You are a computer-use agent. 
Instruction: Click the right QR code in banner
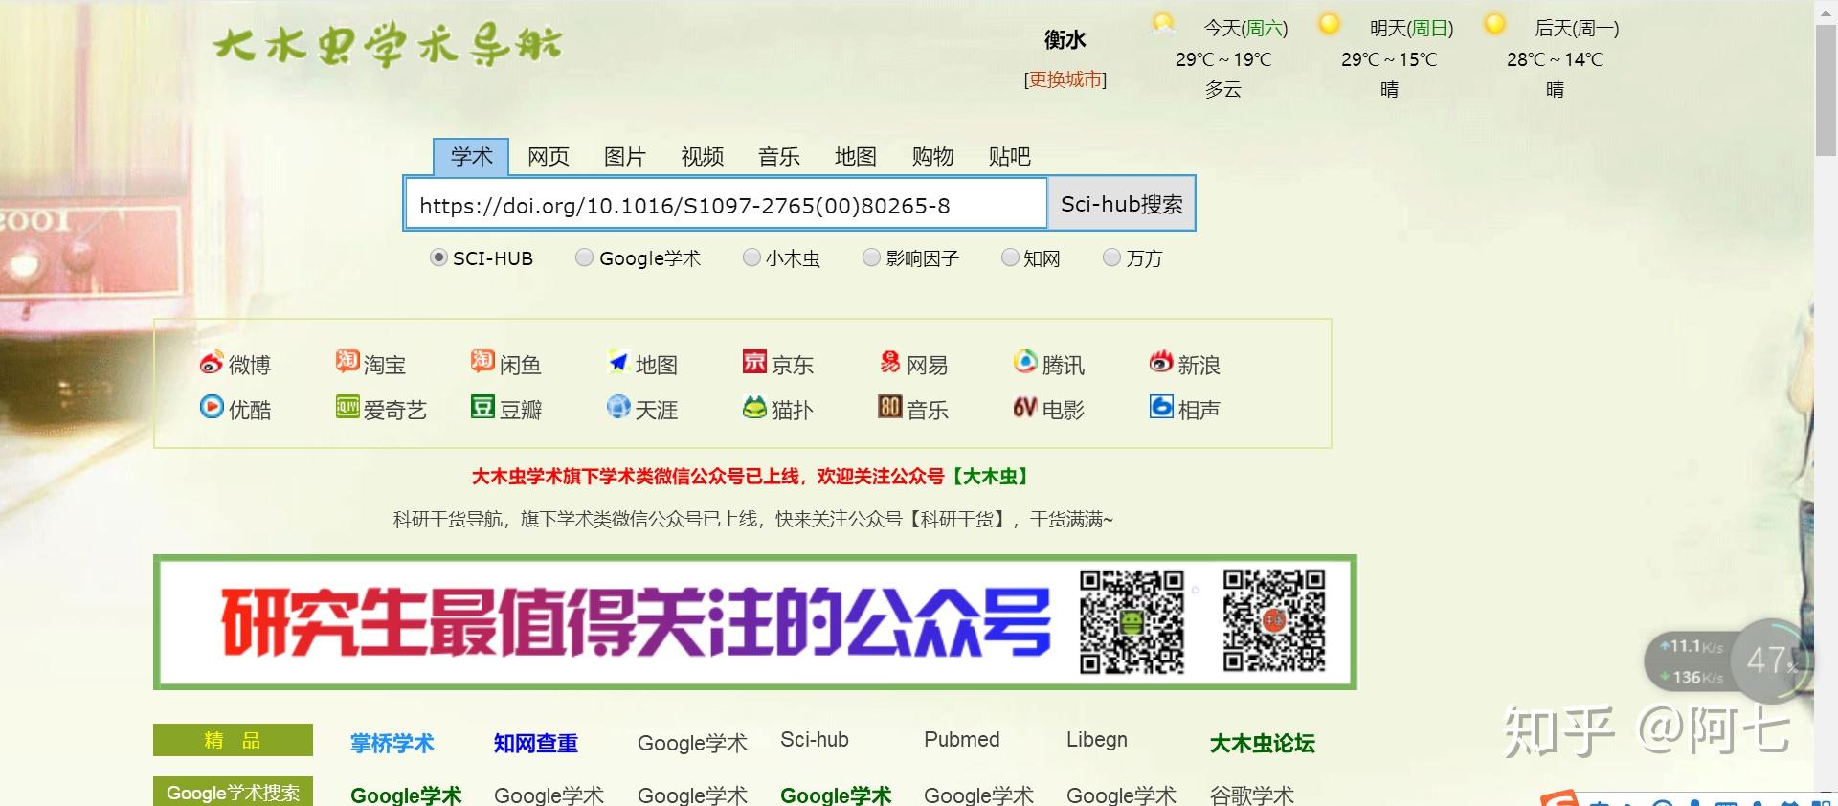(x=1274, y=622)
